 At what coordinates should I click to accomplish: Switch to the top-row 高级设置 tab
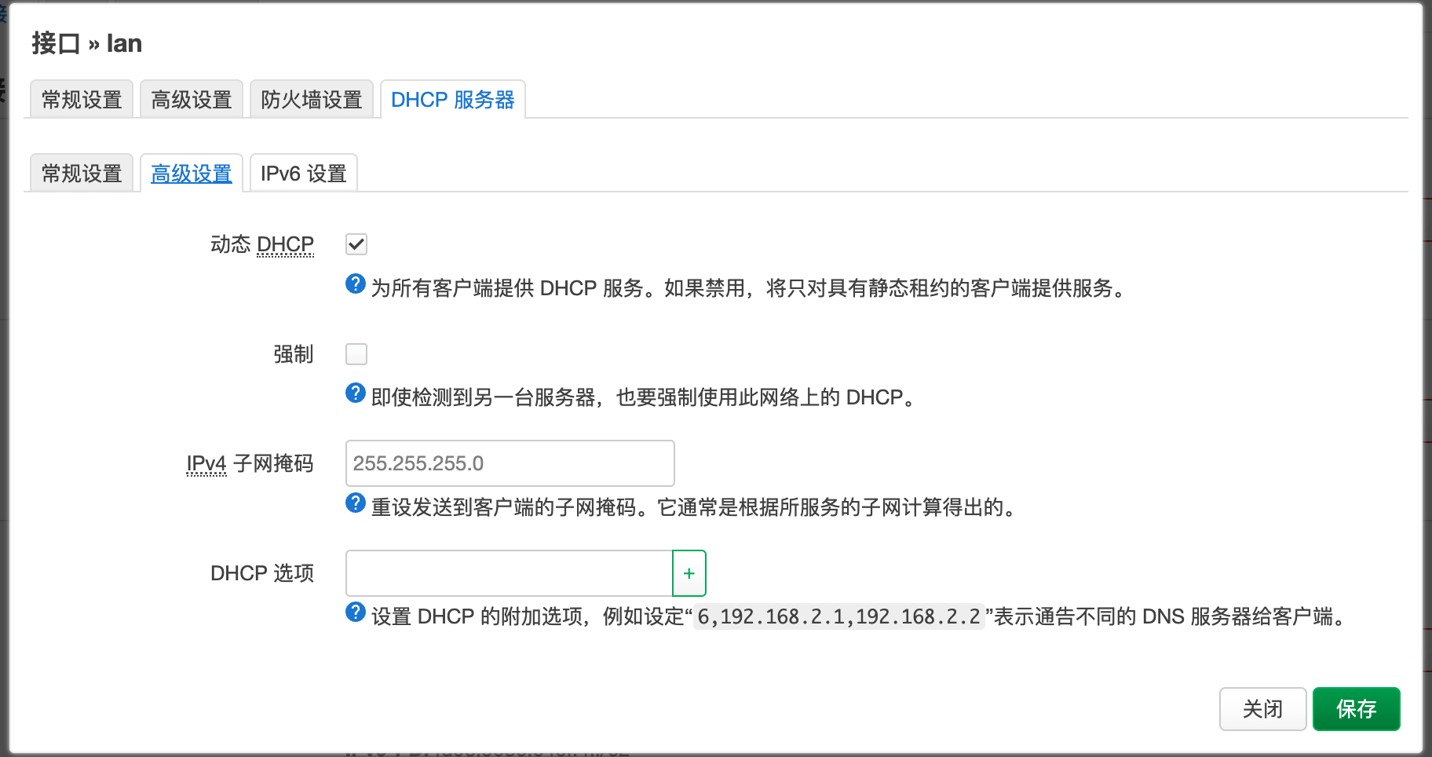(x=192, y=100)
